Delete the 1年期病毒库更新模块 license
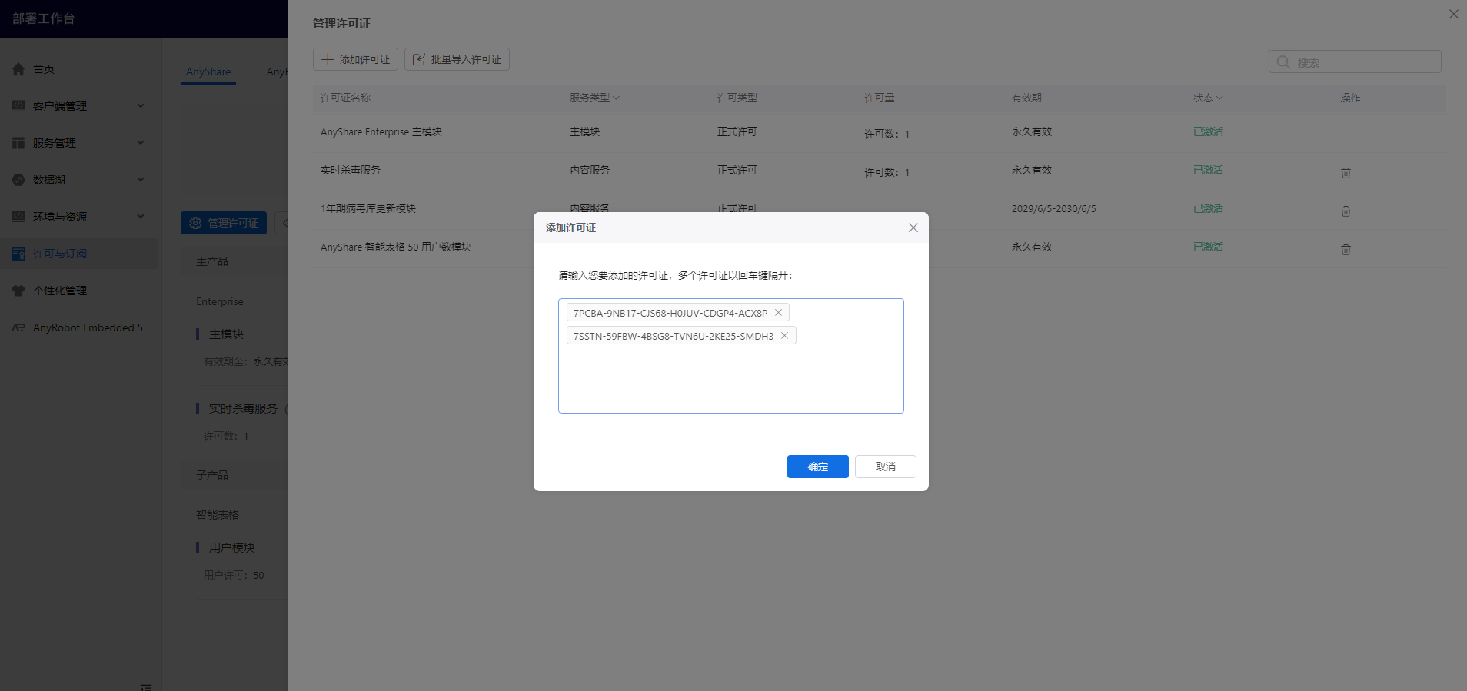Image resolution: width=1467 pixels, height=691 pixels. point(1346,211)
